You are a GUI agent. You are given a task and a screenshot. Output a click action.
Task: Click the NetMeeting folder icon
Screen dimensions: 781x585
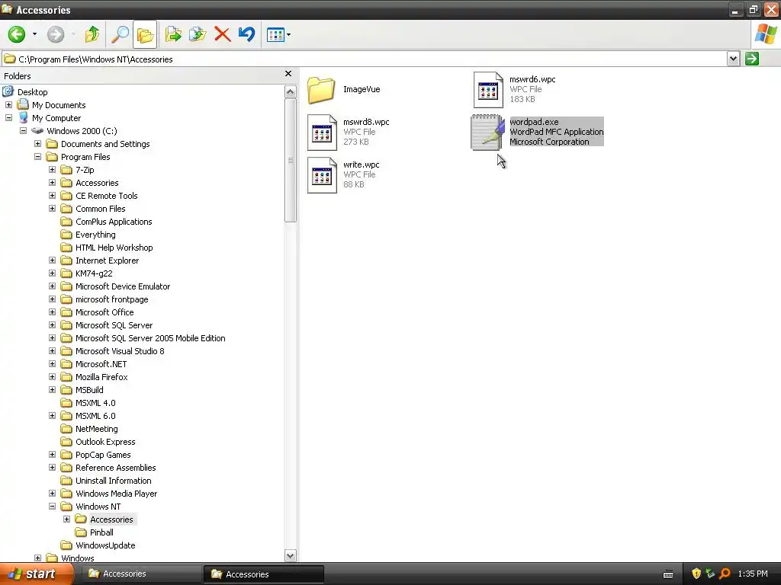point(66,429)
